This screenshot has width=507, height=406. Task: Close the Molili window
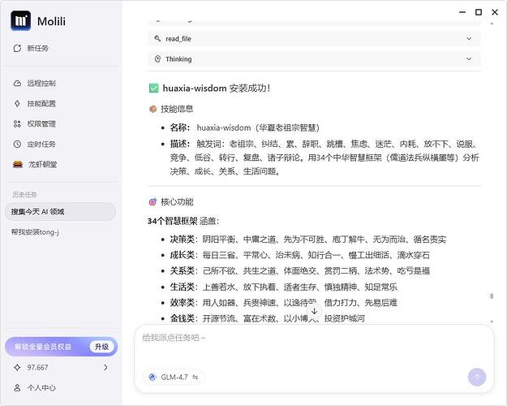495,12
